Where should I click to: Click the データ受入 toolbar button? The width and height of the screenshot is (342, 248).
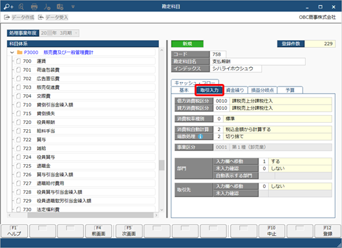tap(53, 17)
